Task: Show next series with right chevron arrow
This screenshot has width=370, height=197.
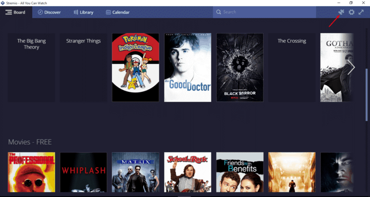Action: [x=351, y=67]
